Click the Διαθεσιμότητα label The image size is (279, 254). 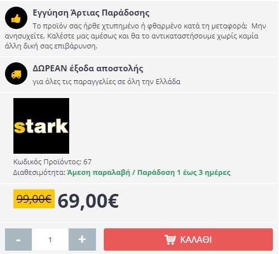(x=39, y=173)
